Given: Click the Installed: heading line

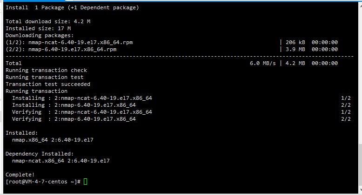Looking at the screenshot, I should point(22,133).
